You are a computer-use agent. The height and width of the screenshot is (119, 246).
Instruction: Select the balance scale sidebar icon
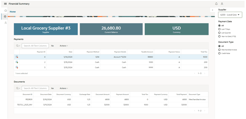pos(6,17)
